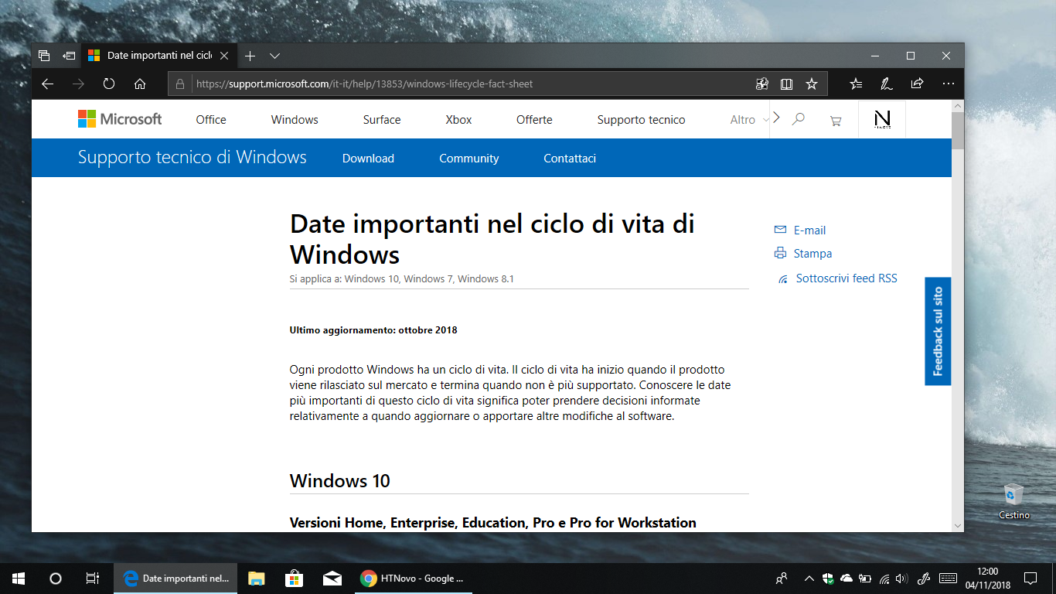
Task: Click 'Ultimo aggiornamento: ottobre 2018' text
Action: [x=373, y=330]
